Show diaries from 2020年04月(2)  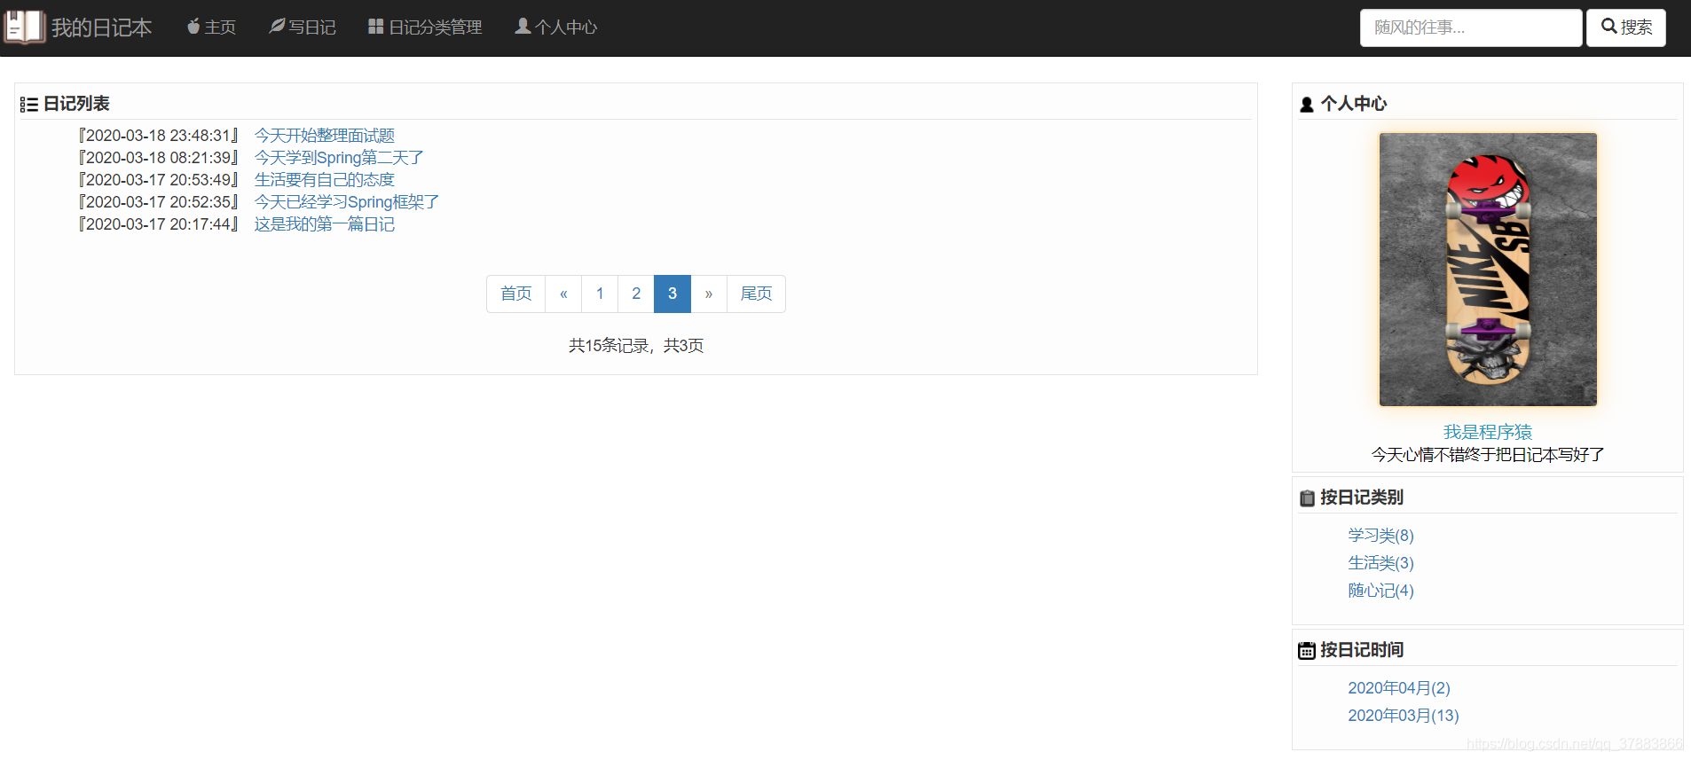(1399, 688)
